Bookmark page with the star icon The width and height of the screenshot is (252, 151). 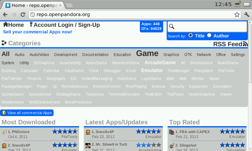coord(237,14)
